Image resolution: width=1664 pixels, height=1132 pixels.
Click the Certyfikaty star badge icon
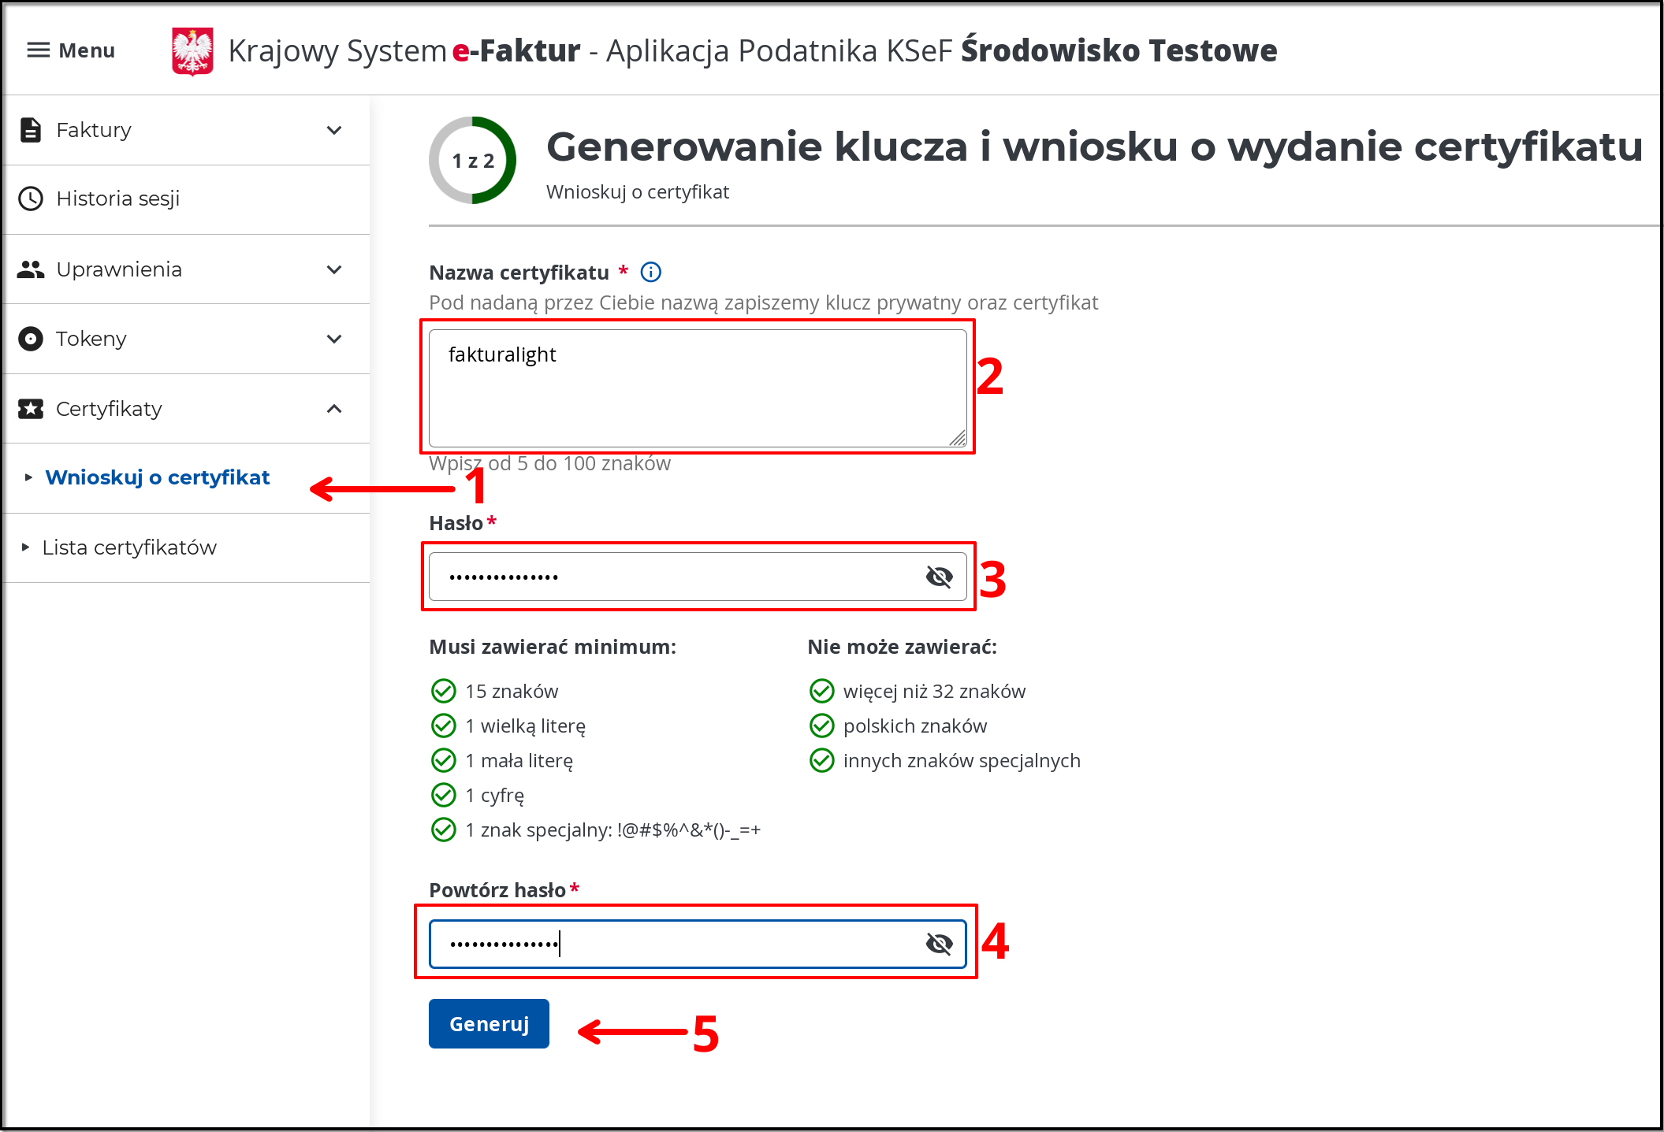tap(31, 409)
